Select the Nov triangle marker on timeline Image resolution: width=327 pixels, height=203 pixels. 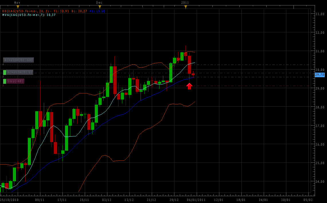coord(18,6)
